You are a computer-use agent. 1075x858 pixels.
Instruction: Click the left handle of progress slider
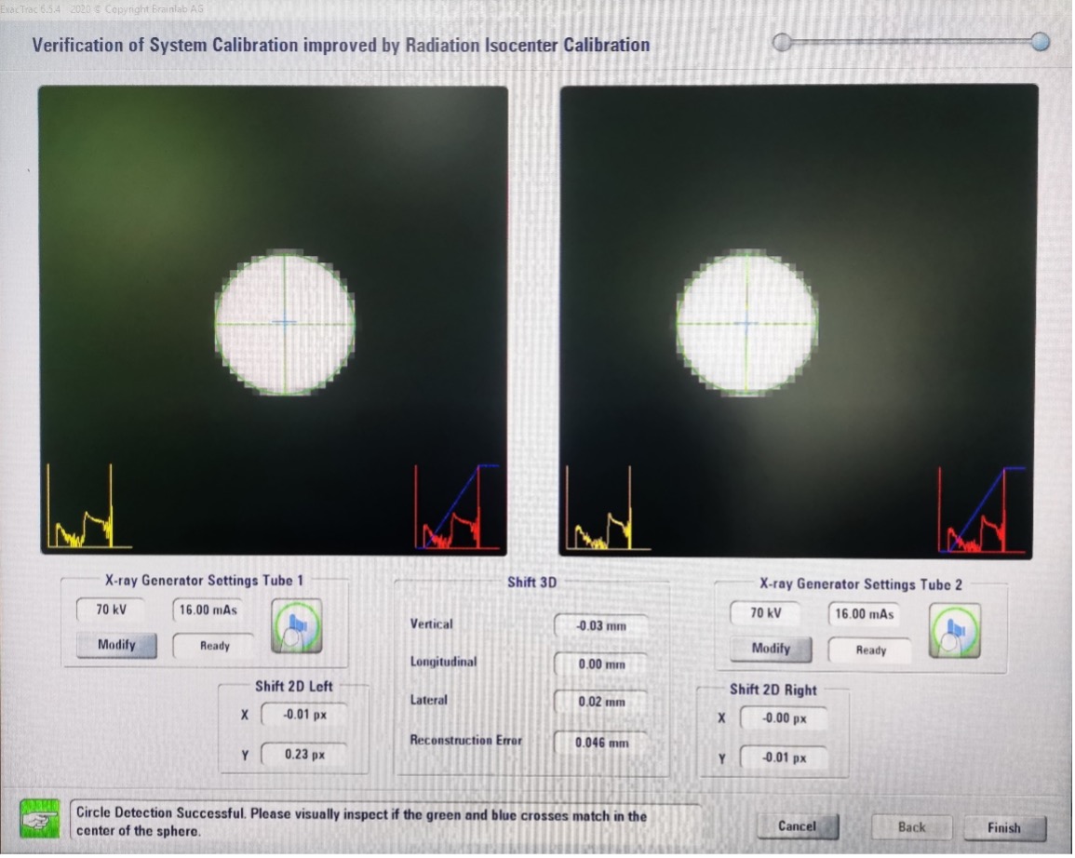(784, 41)
